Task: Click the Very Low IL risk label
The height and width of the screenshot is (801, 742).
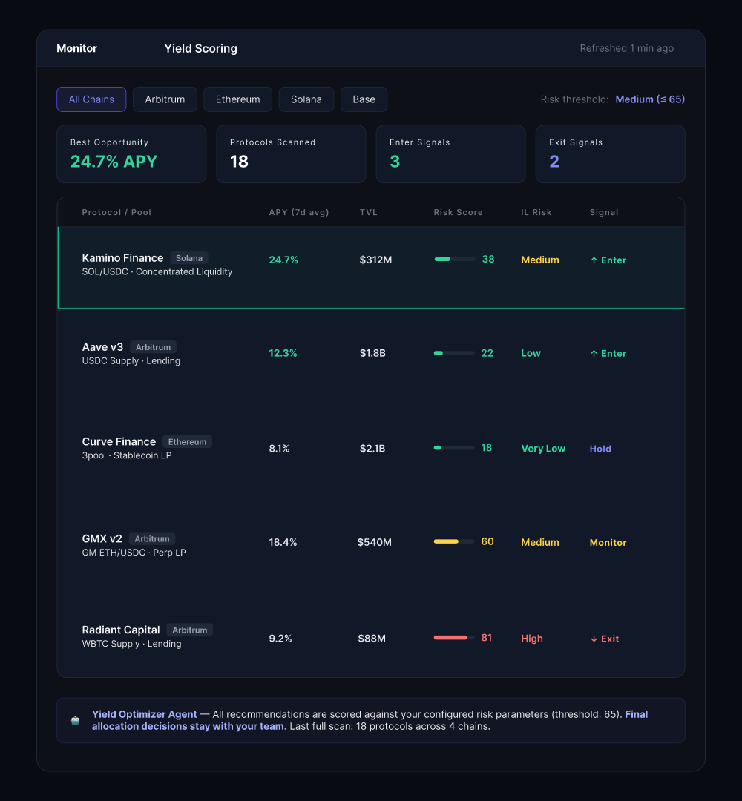Action: (x=543, y=449)
